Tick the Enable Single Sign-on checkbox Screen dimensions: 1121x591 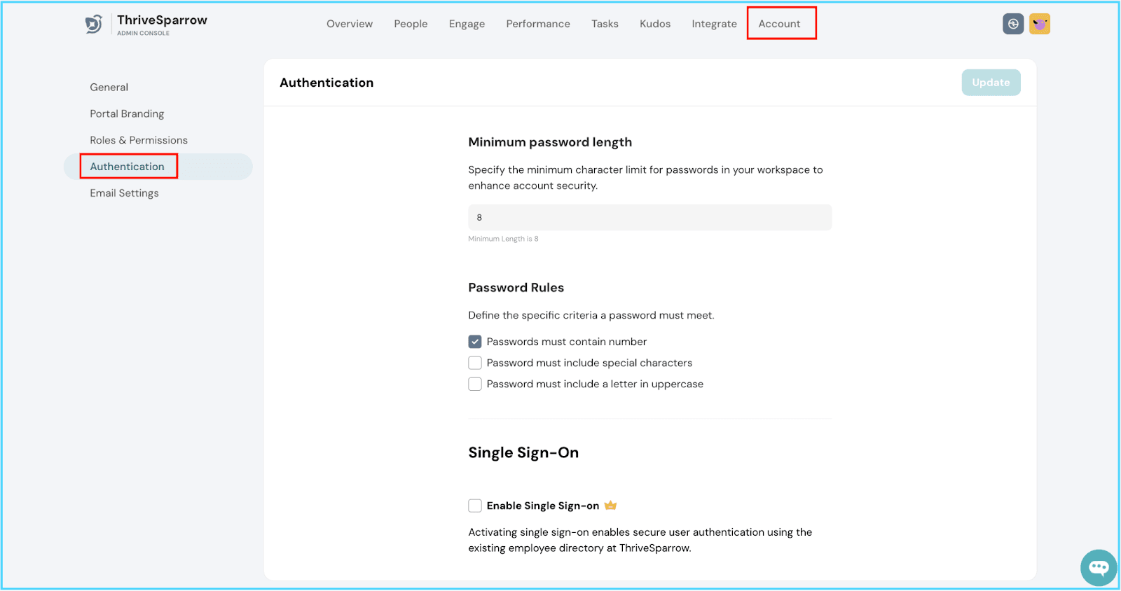pyautogui.click(x=475, y=506)
